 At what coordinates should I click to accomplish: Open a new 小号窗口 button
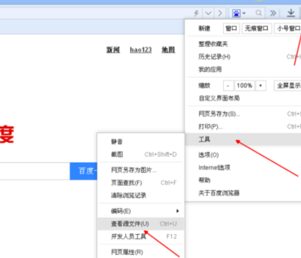tap(287, 29)
